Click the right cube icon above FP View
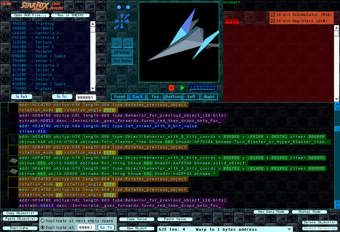 [x=128, y=43]
